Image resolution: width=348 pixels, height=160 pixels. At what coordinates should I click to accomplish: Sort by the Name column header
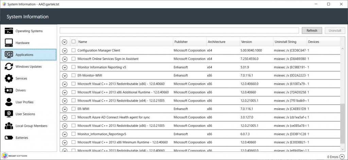[x=125, y=42]
